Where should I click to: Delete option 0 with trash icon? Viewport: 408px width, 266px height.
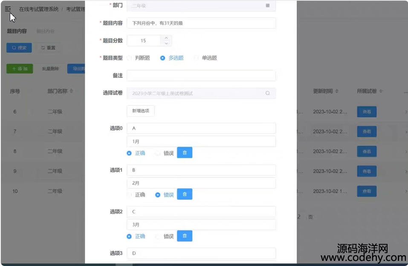point(184,153)
